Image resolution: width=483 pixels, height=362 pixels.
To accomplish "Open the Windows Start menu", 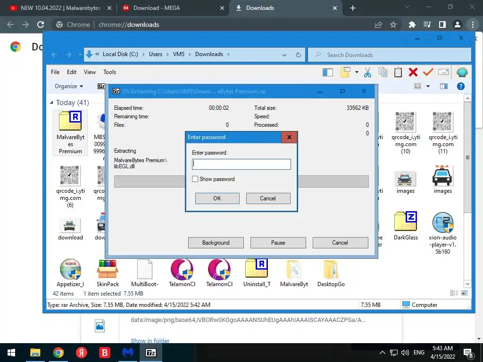I will tap(11, 353).
